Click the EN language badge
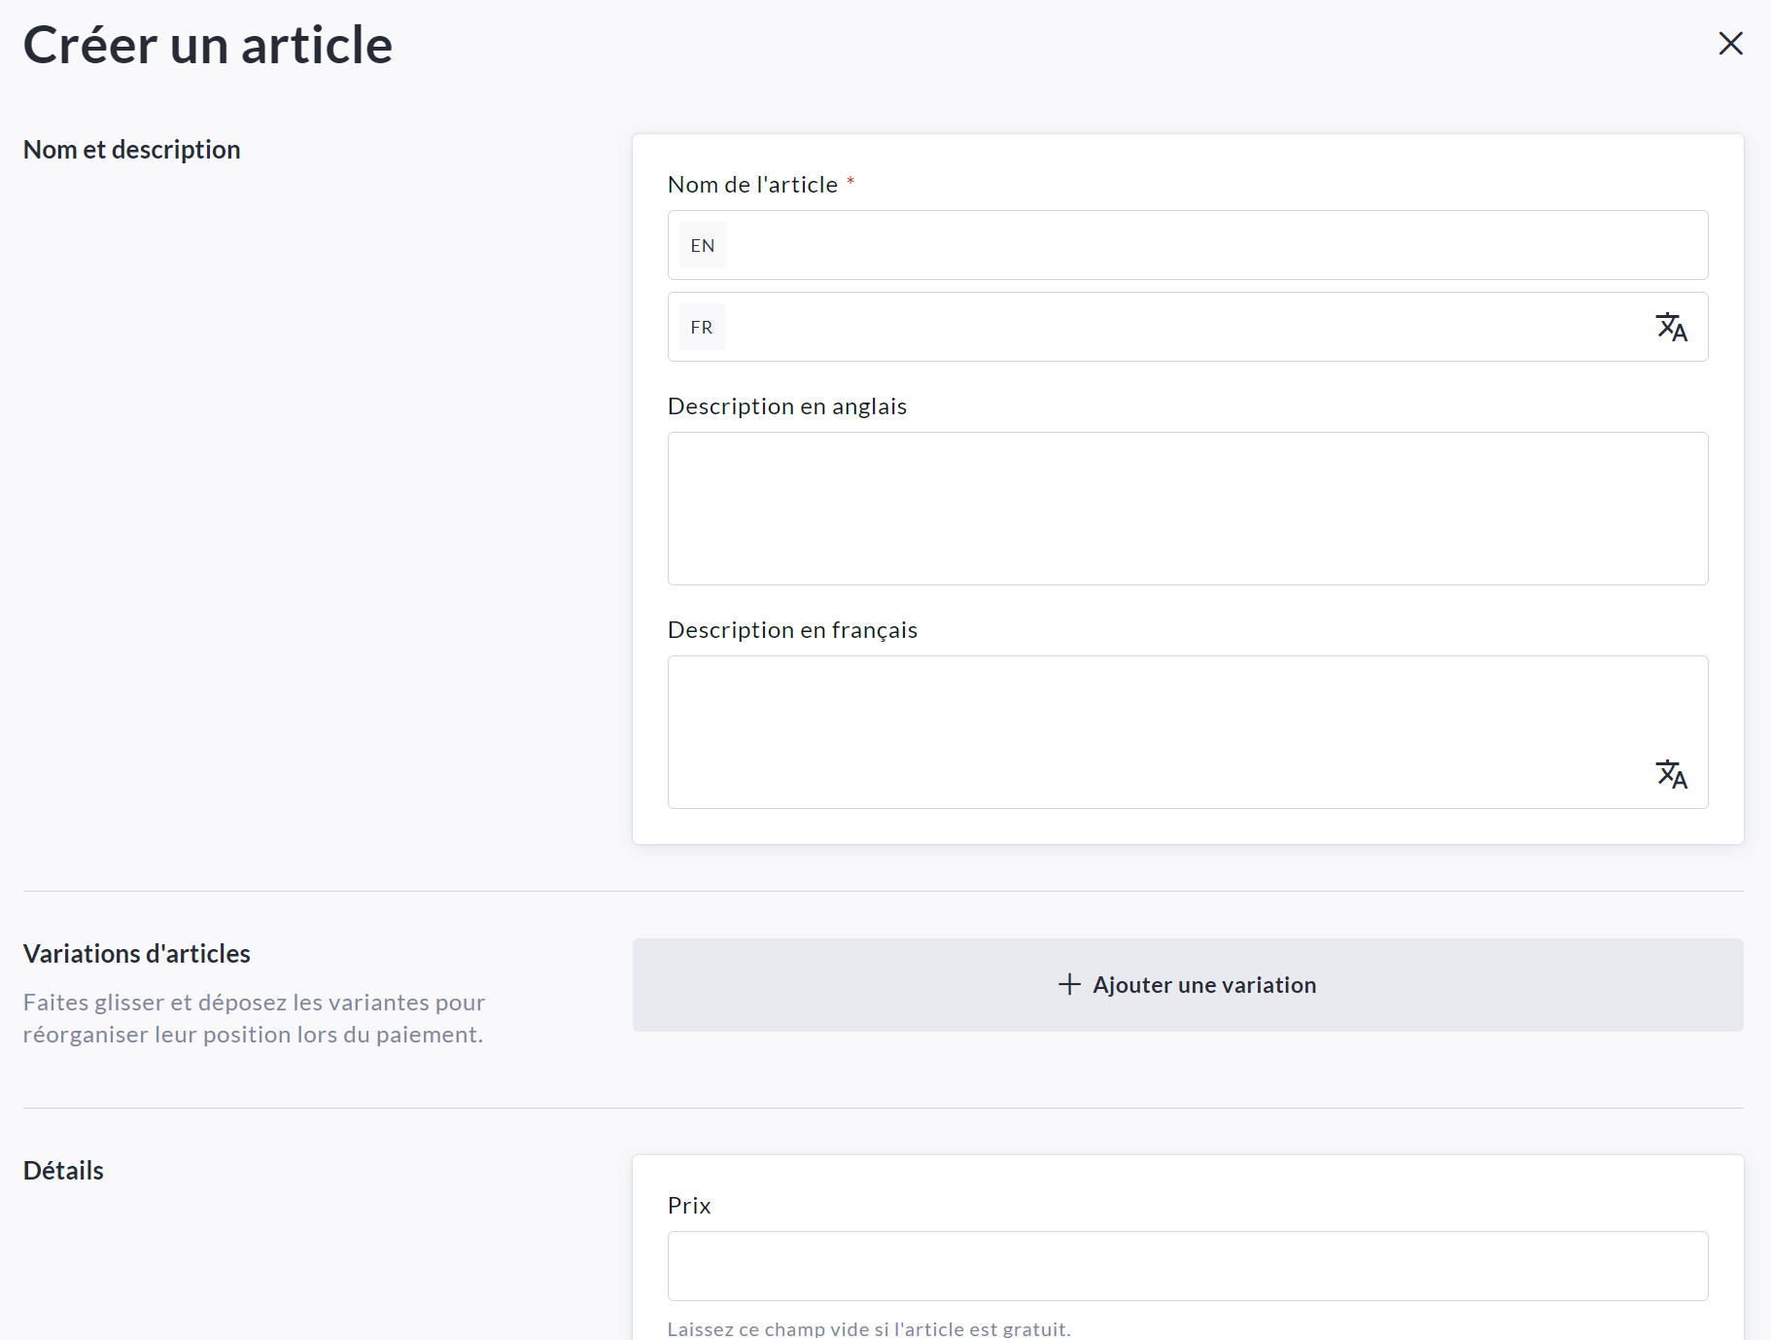The height and width of the screenshot is (1340, 1771). [703, 246]
